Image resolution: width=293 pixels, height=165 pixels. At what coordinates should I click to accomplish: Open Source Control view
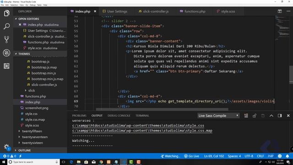tap(6, 39)
